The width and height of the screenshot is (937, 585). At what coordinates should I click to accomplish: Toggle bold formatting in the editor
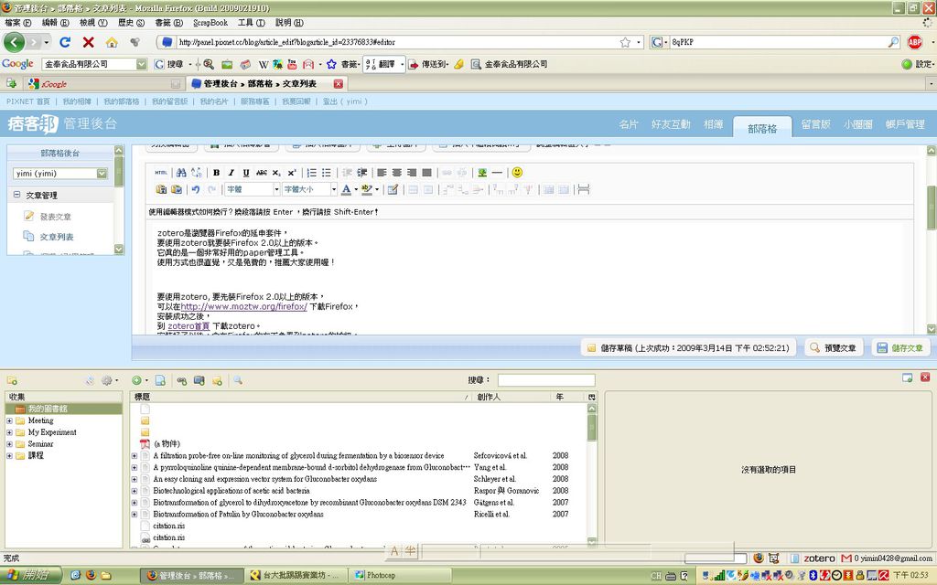point(216,173)
